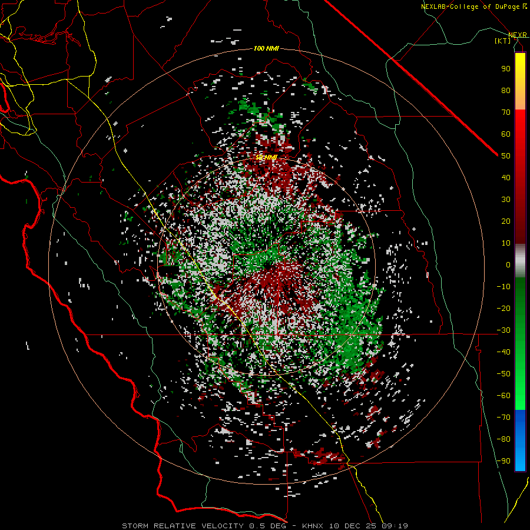This screenshot has height=530, width=530.
Task: Click the "10 DEC 25" date text
Action: click(353, 526)
